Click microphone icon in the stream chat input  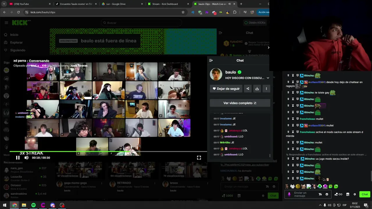click(x=289, y=194)
